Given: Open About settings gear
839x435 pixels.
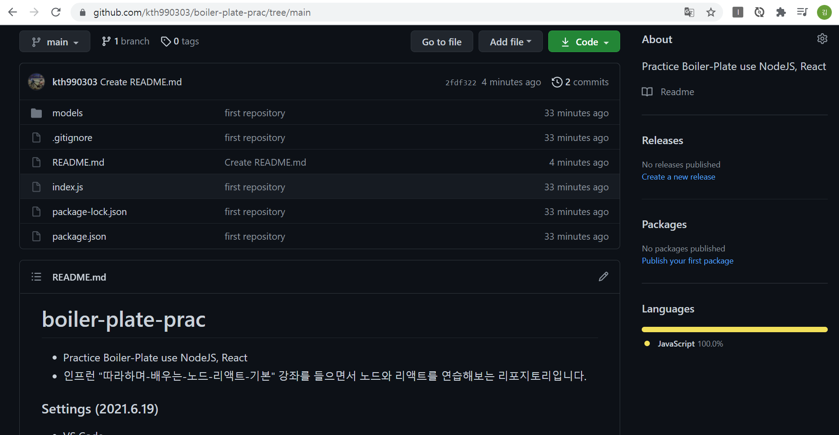Looking at the screenshot, I should point(822,39).
